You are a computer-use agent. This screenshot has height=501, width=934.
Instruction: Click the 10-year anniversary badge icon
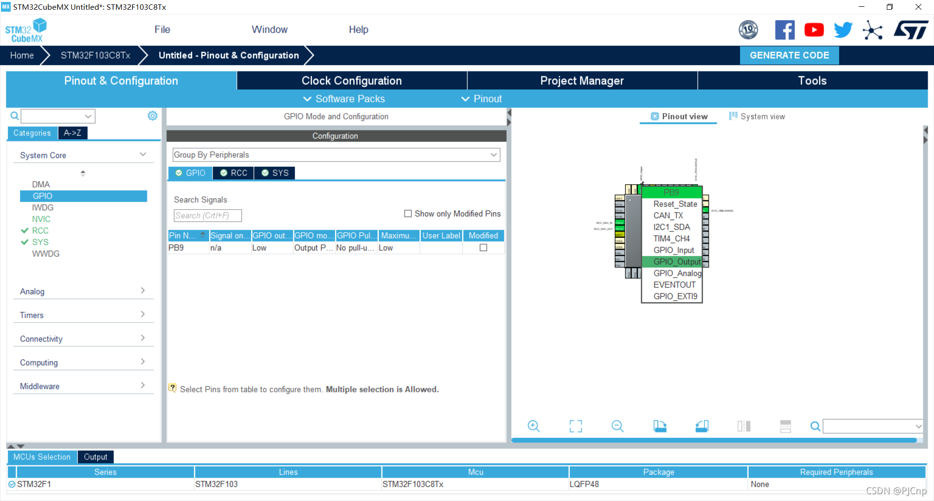(748, 30)
